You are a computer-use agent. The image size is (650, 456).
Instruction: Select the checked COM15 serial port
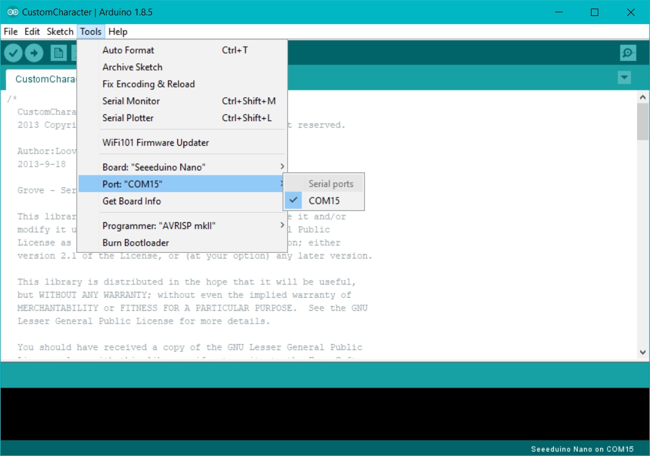coord(324,201)
